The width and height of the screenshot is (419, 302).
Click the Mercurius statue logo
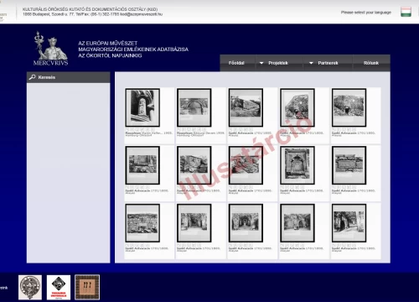point(50,49)
